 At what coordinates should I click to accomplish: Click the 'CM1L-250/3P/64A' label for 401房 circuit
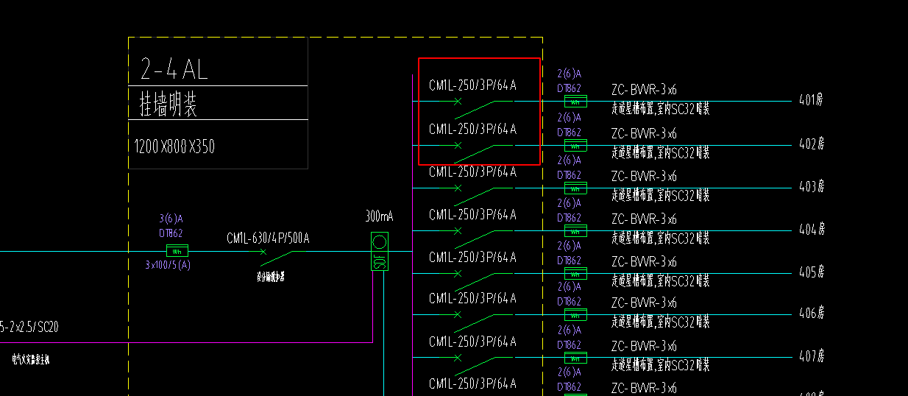click(472, 85)
